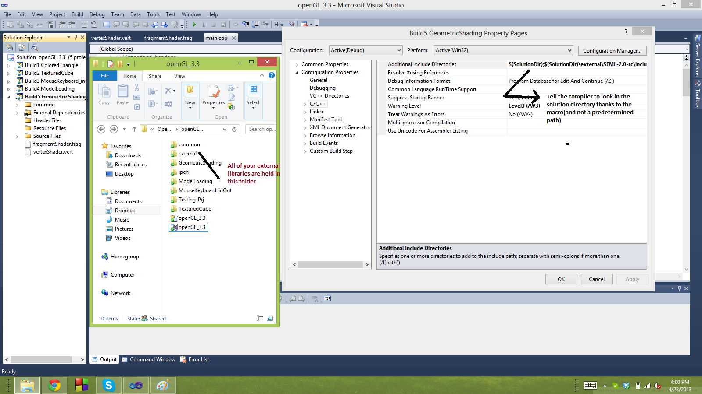Expand Common Properties tree node
This screenshot has height=394, width=702.
[x=297, y=65]
